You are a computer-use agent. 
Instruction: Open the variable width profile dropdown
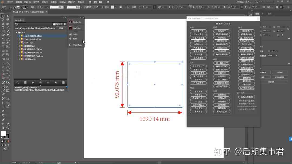click(65, 7)
